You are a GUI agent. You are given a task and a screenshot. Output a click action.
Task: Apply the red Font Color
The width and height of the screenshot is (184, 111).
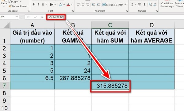68,5
